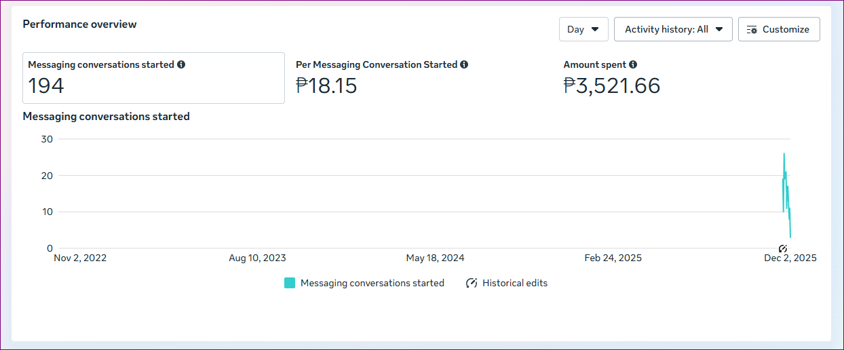Toggle Messaging conversations started legend label
The image size is (844, 350).
pyautogui.click(x=372, y=284)
